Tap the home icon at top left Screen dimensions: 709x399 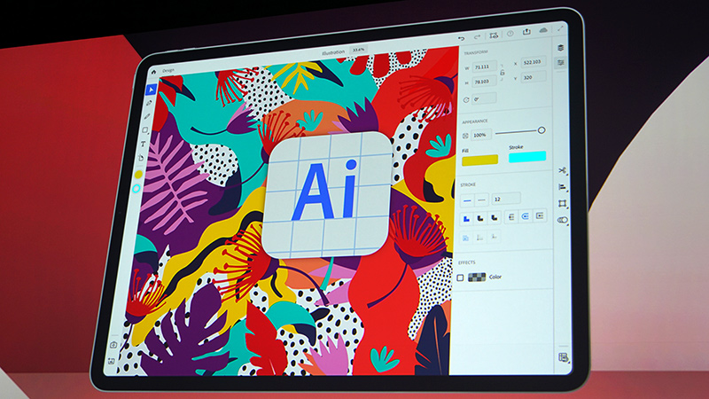click(x=153, y=72)
